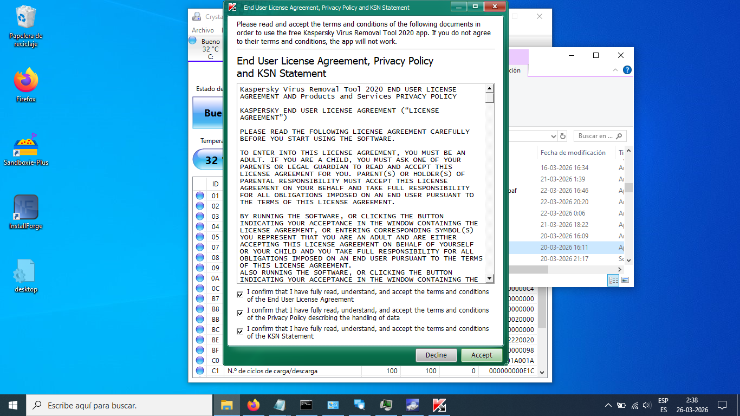Open the Archivo menu in CrystalDiskInfo
This screenshot has height=416, width=740.
pos(203,30)
